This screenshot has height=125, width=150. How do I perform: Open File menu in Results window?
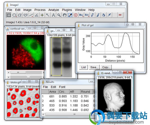(45, 87)
